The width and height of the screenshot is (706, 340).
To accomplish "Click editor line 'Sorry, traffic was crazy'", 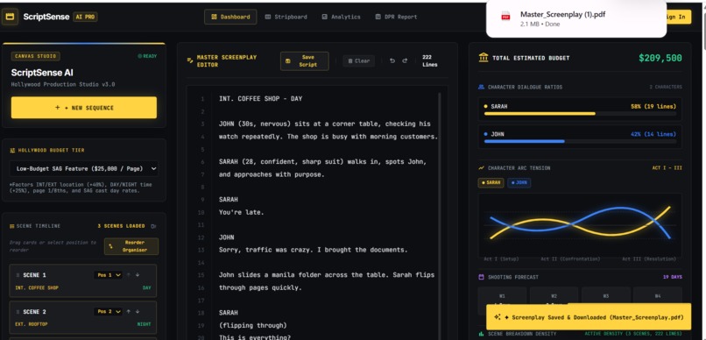I will pyautogui.click(x=313, y=250).
